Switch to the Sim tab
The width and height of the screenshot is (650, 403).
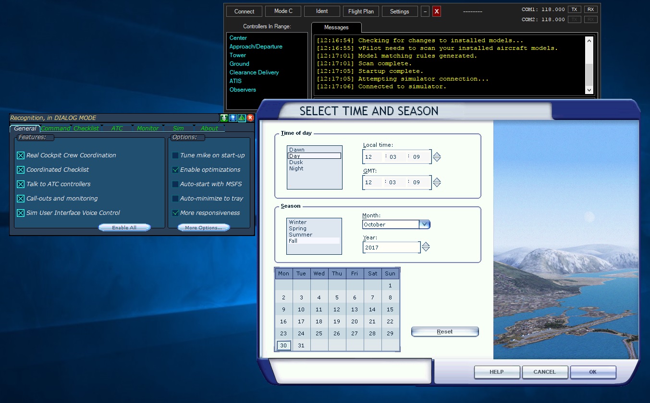coord(178,129)
